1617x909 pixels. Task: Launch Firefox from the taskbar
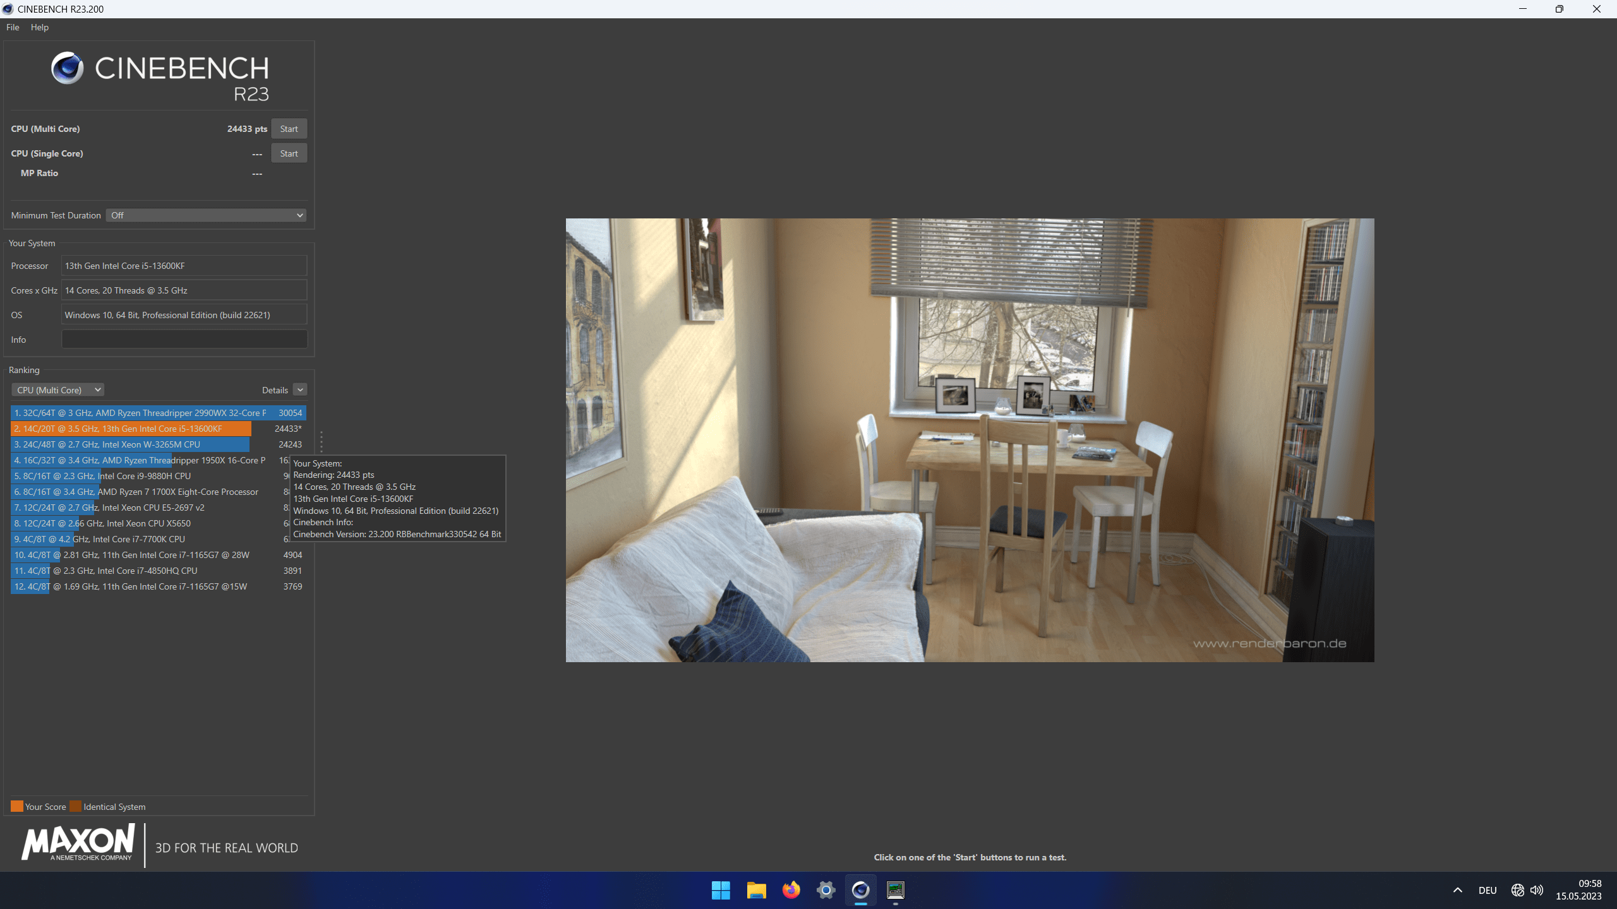(791, 890)
